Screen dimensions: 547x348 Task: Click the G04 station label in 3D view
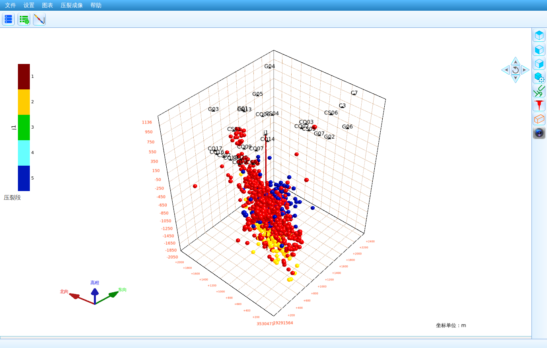tap(269, 66)
